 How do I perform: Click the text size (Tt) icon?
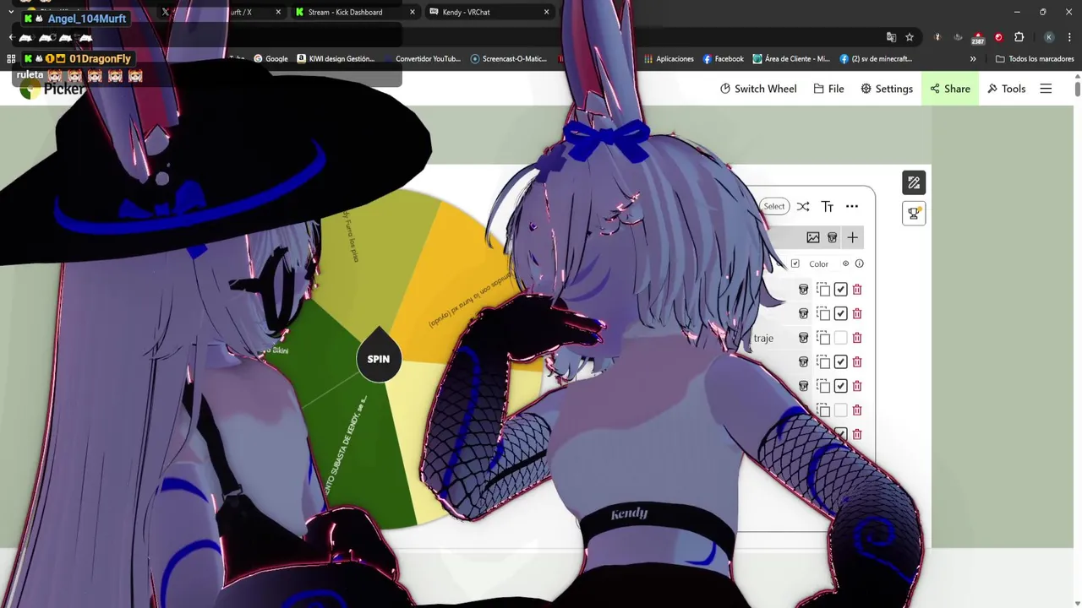[x=828, y=206]
